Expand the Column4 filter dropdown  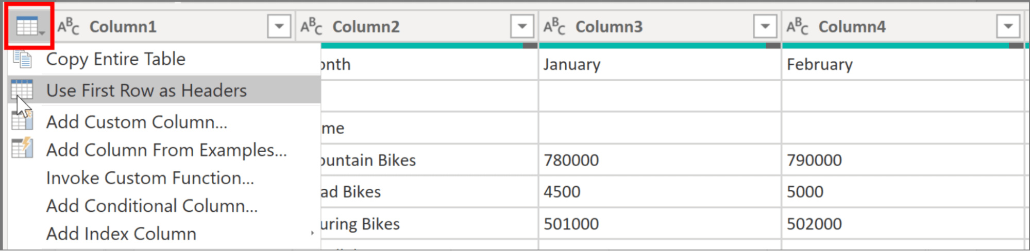(x=1008, y=26)
